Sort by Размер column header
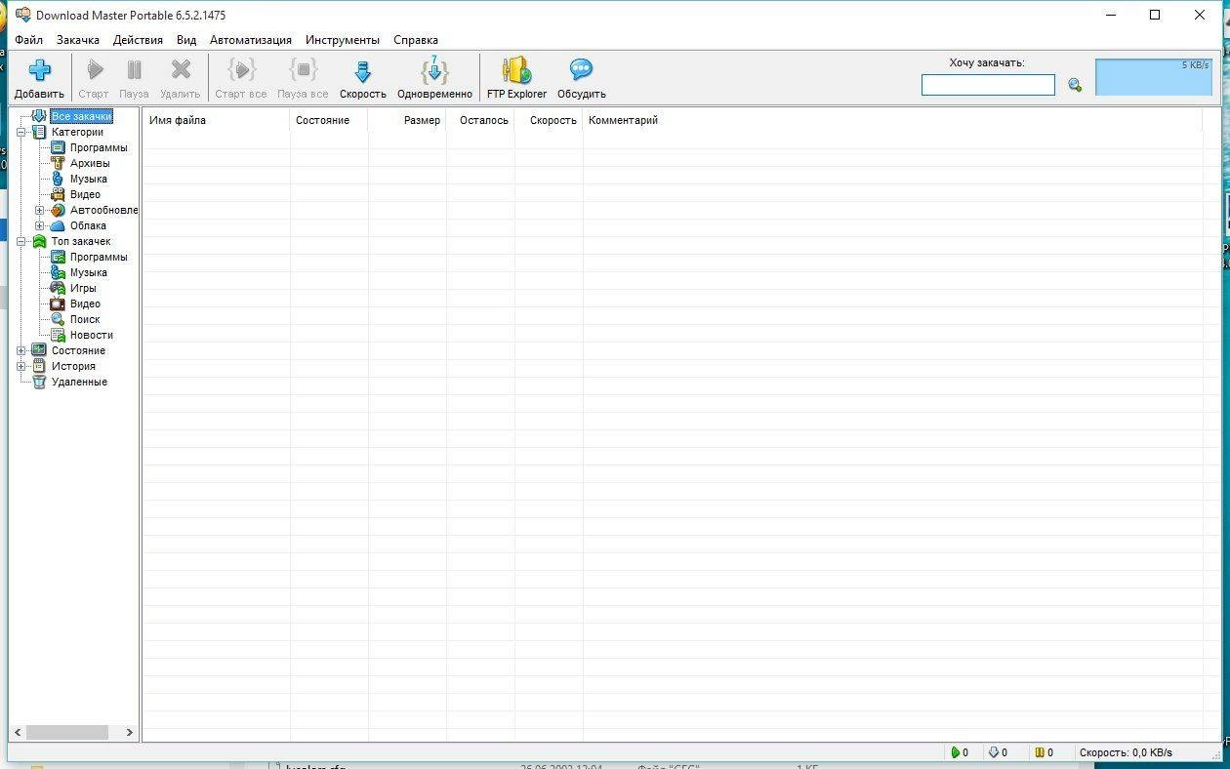 [407, 120]
